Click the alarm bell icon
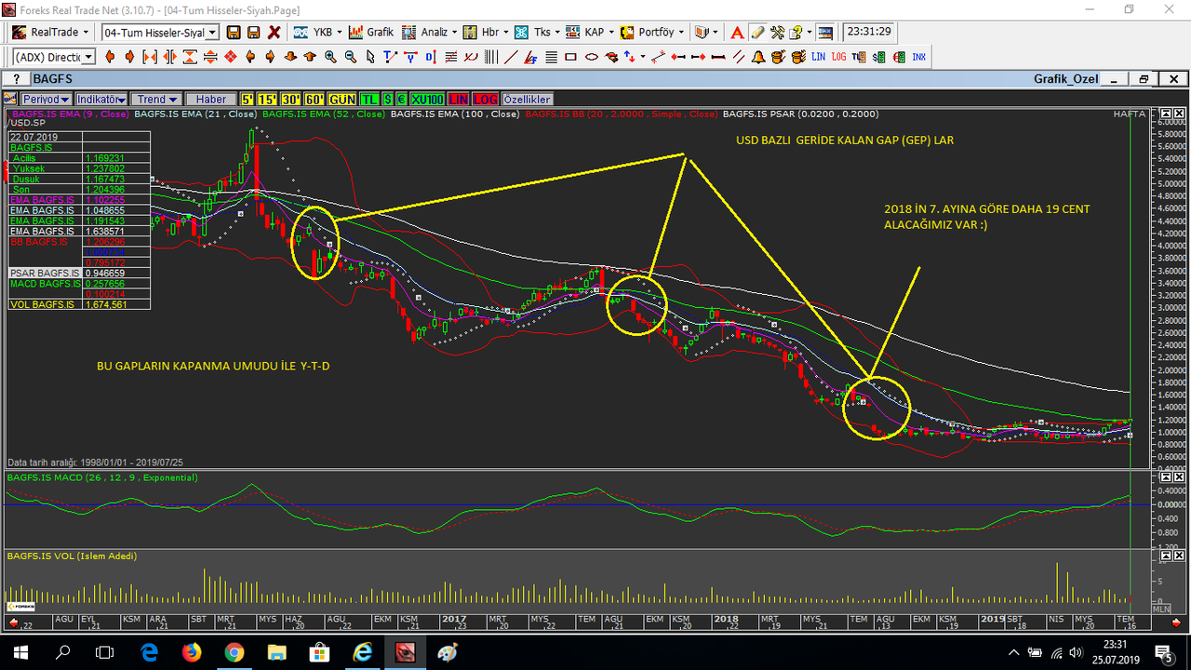Image resolution: width=1191 pixels, height=670 pixels. (x=758, y=57)
